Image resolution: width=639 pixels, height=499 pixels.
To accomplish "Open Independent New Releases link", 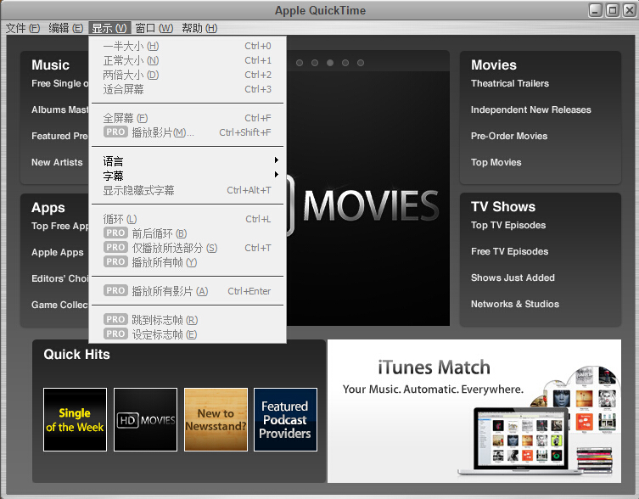I will [530, 109].
